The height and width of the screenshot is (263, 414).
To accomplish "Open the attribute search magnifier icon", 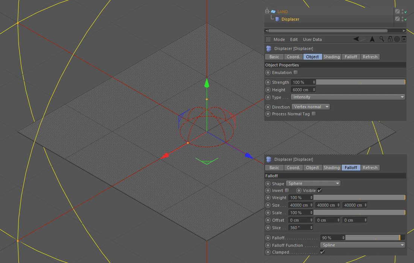I will [x=382, y=39].
